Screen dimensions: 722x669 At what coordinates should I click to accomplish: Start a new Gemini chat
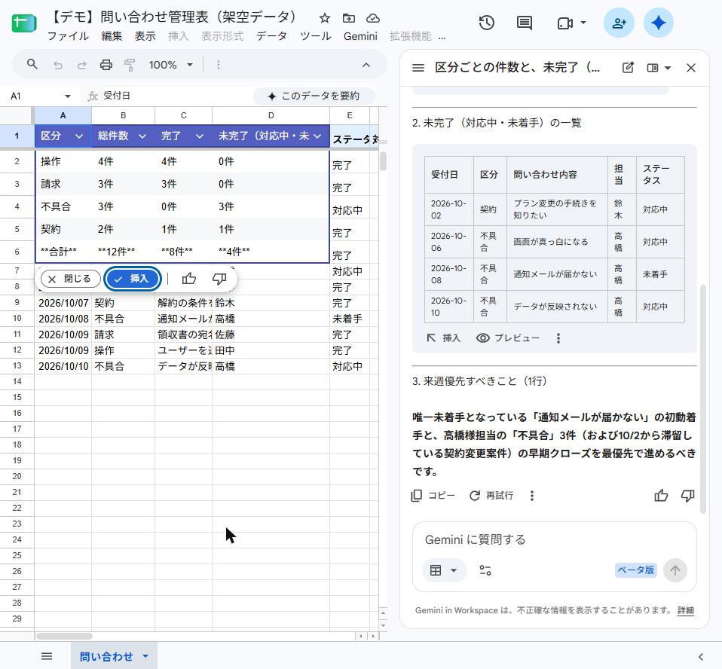point(628,68)
